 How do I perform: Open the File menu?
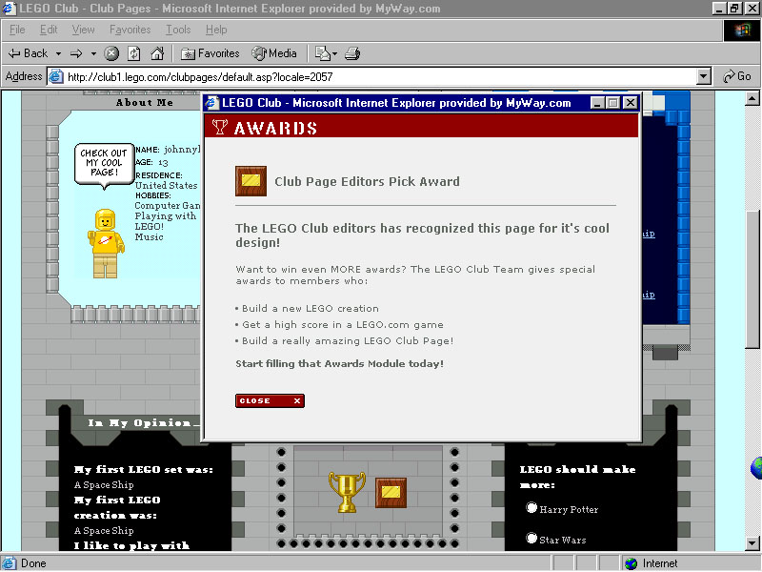pyautogui.click(x=17, y=30)
